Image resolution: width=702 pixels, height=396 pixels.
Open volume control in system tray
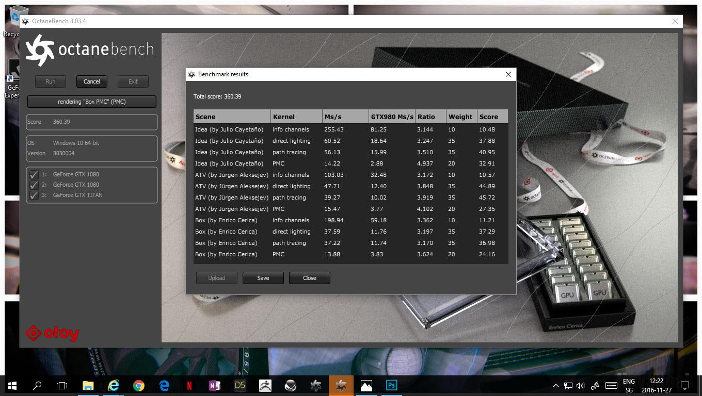[x=580, y=385]
